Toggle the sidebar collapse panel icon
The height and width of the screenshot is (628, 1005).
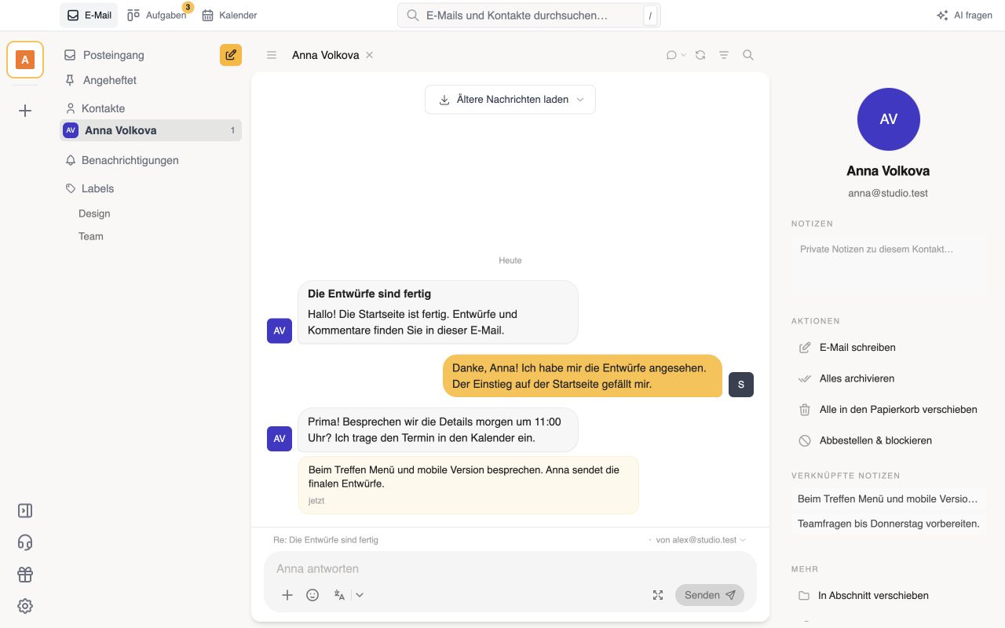[25, 510]
